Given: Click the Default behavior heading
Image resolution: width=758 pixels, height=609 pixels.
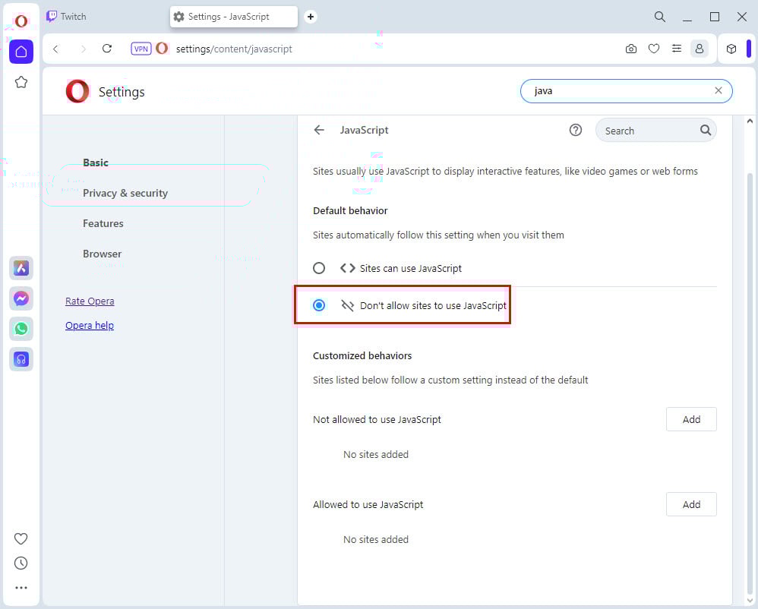Looking at the screenshot, I should point(350,211).
